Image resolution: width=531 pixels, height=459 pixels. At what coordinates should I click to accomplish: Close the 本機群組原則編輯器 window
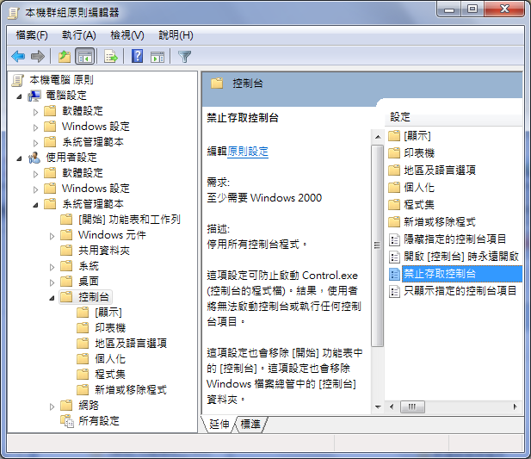click(504, 9)
